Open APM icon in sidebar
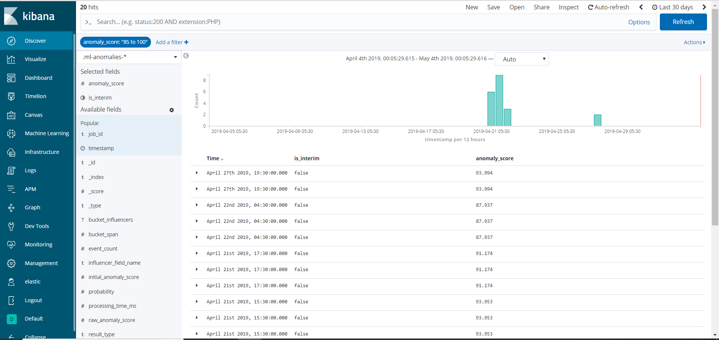The image size is (719, 340). [x=11, y=189]
